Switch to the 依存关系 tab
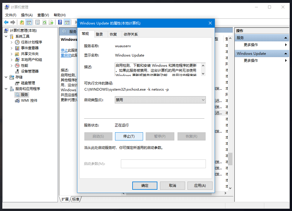 131,34
